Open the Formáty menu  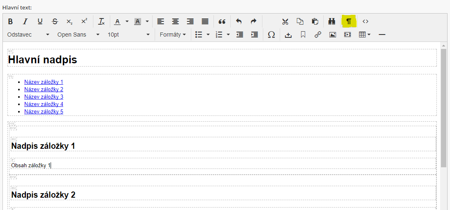[173, 35]
